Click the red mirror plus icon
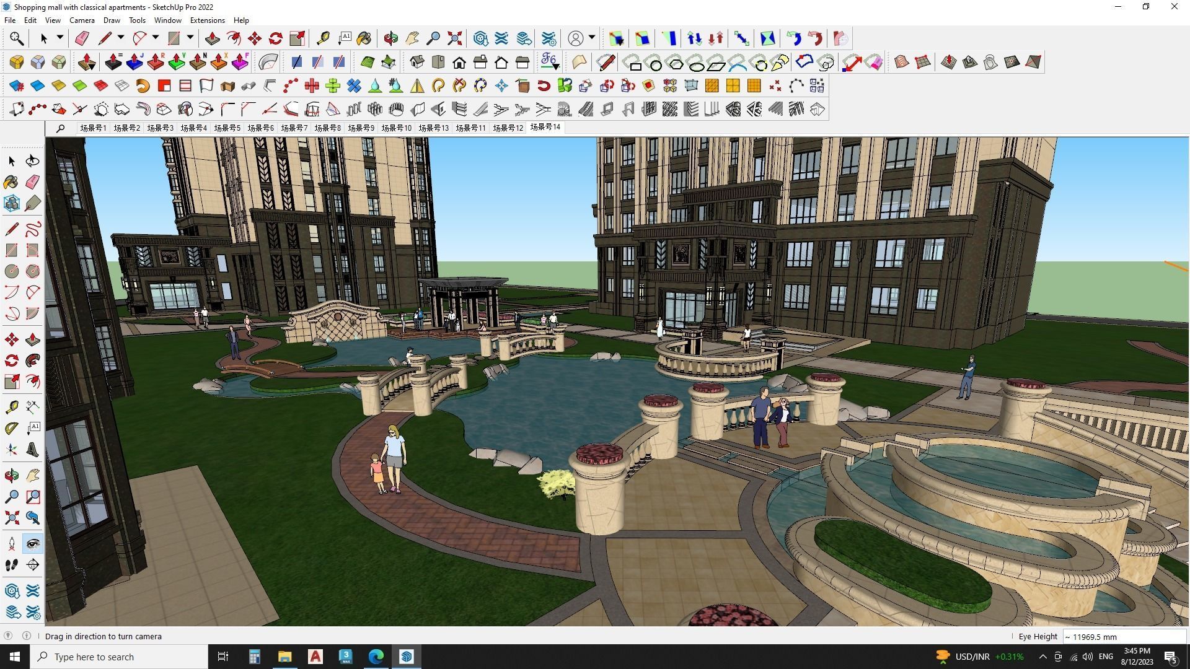This screenshot has height=669, width=1190. pyautogui.click(x=312, y=85)
